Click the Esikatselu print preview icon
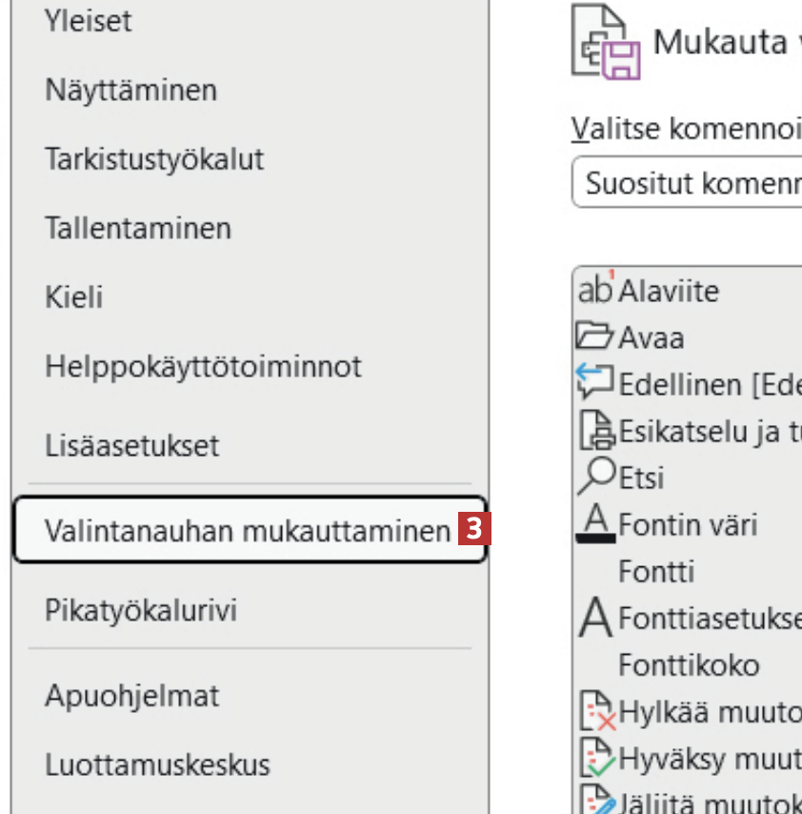802x814 pixels. pyautogui.click(x=596, y=431)
